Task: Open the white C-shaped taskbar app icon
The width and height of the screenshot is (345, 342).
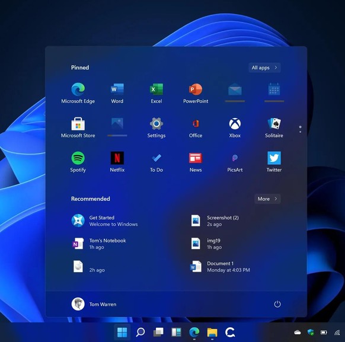Action: [230, 332]
